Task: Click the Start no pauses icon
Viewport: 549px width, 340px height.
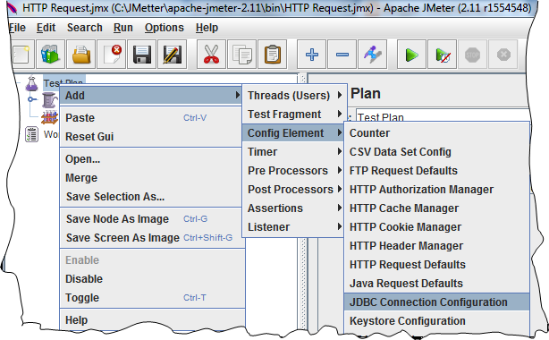Action: 443,55
